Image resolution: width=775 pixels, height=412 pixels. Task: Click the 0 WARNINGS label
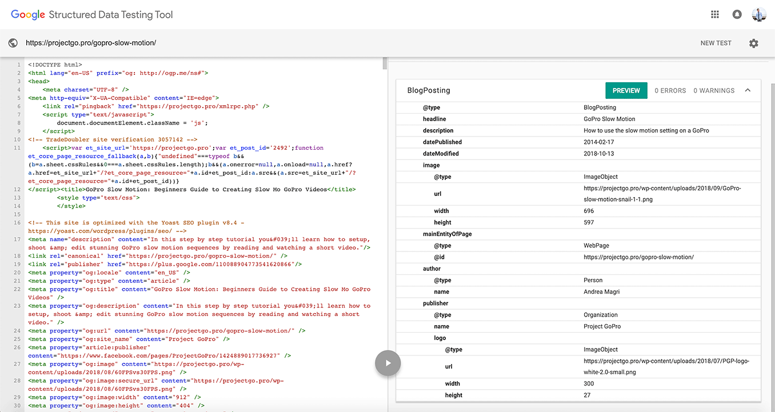point(714,90)
